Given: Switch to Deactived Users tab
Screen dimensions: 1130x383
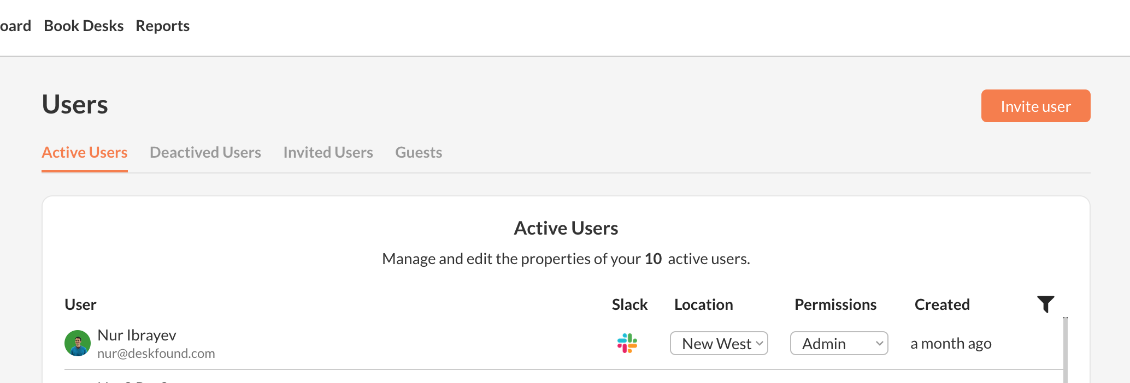Looking at the screenshot, I should point(205,152).
